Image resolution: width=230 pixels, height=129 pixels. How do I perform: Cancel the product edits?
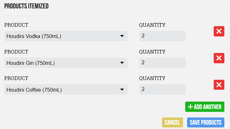[172, 122]
